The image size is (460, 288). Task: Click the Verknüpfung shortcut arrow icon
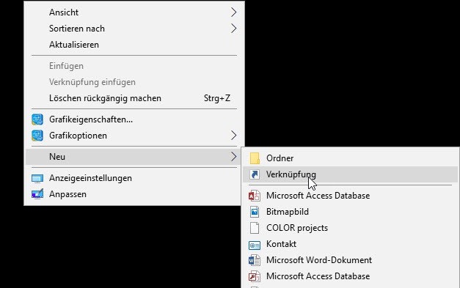click(255, 174)
